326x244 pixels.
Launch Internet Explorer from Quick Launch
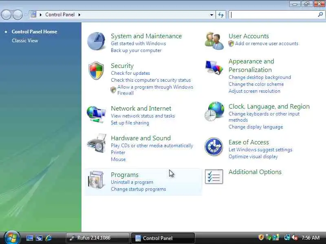pyautogui.click(x=48, y=238)
